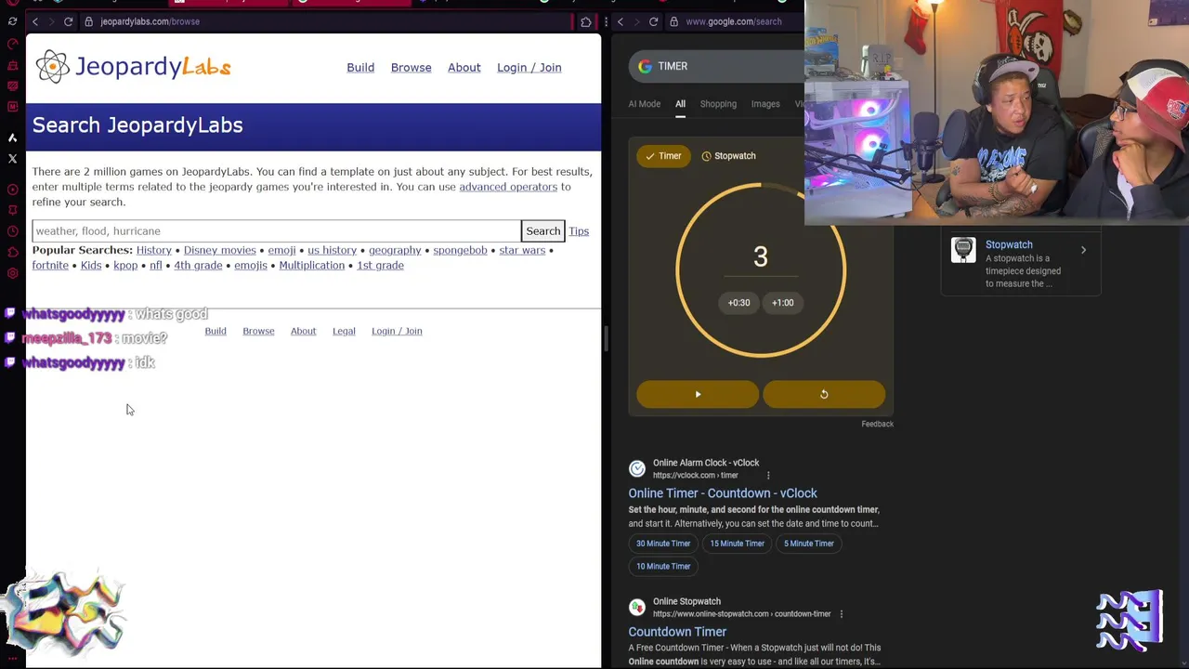
Task: Go back in the Google search pane
Action: [621, 21]
